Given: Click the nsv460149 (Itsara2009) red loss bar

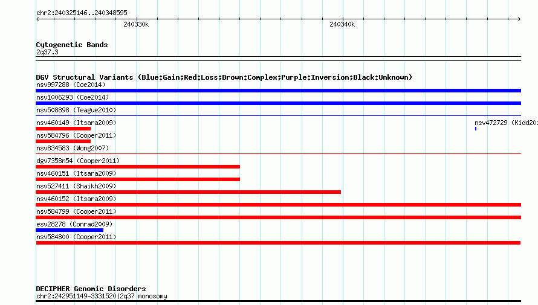Looking at the screenshot, I should (63, 129).
